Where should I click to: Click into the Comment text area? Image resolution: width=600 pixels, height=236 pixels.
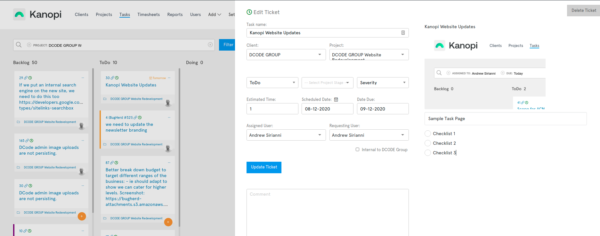coord(328,213)
